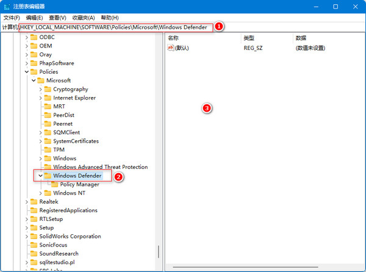Click the Peernet folder icon
This screenshot has width=366, height=272.
coord(48,124)
